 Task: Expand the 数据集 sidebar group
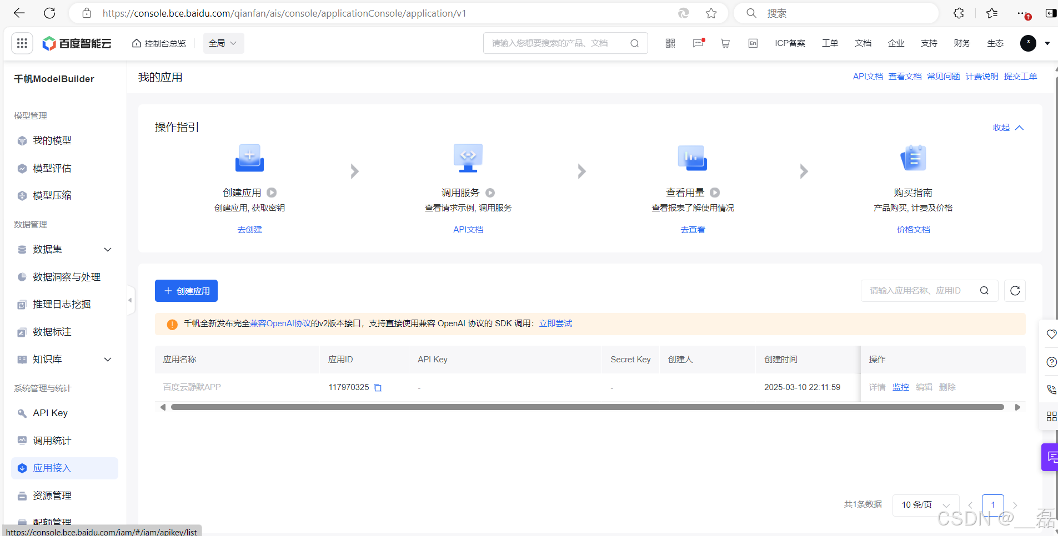pos(108,250)
